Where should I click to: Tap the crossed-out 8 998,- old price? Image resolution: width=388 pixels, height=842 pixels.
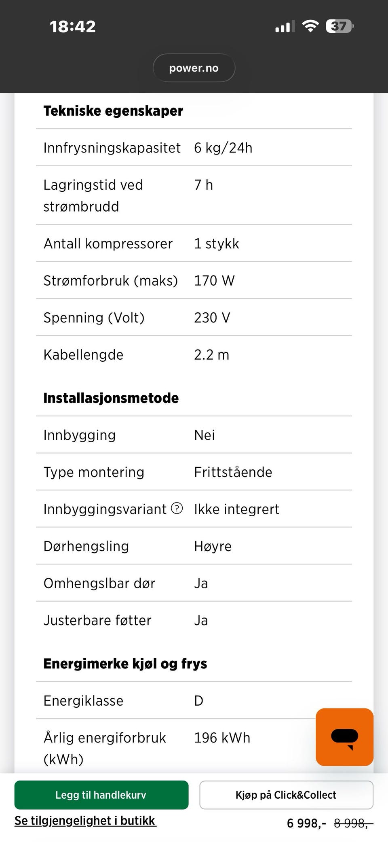pos(354,823)
